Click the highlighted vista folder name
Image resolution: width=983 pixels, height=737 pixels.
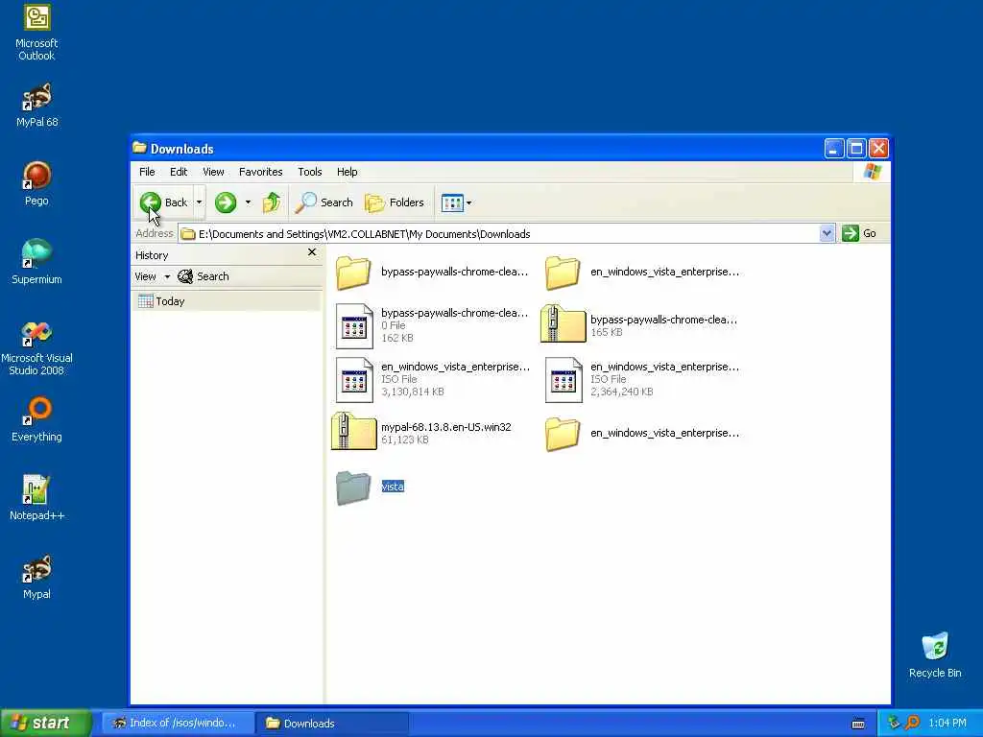[393, 487]
